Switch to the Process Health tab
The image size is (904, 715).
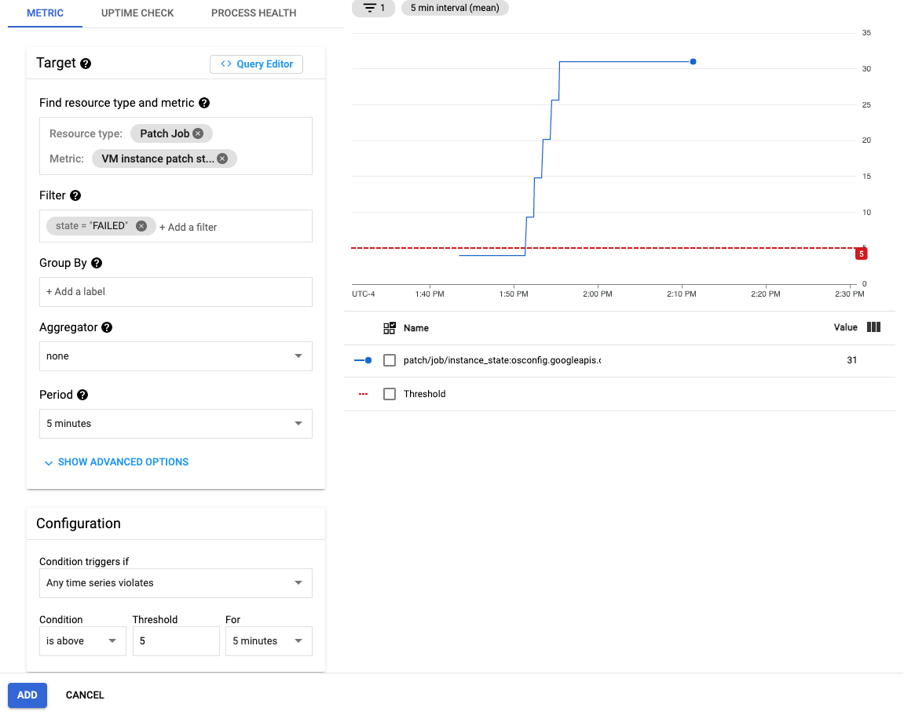coord(254,13)
